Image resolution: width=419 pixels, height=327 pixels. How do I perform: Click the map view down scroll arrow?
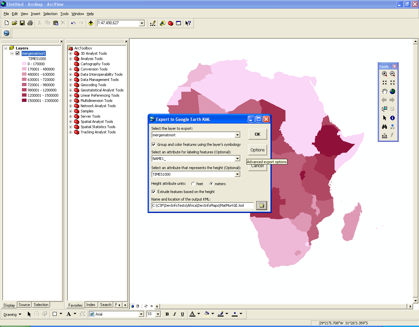(416, 300)
